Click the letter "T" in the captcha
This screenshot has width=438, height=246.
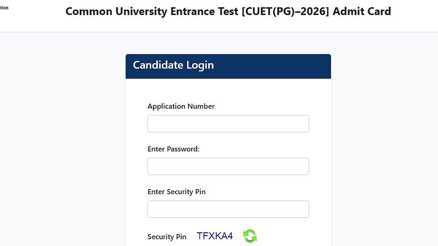[200, 236]
